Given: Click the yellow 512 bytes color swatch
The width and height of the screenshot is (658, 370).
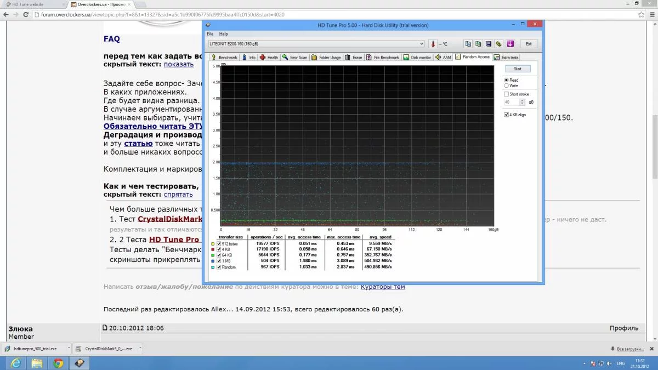Looking at the screenshot, I should (213, 243).
